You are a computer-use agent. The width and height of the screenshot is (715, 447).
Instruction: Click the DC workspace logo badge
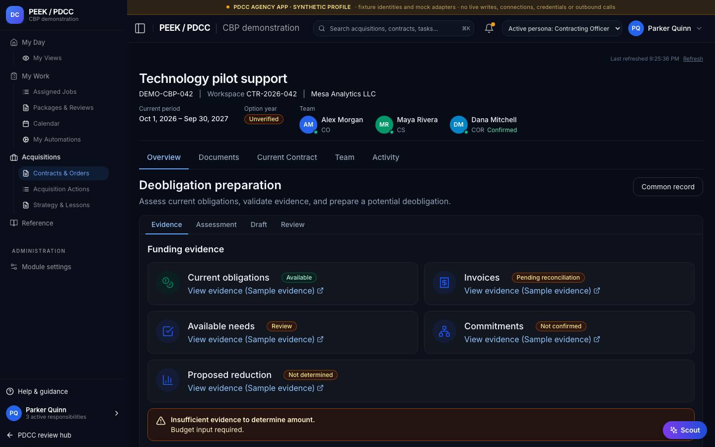(x=15, y=15)
